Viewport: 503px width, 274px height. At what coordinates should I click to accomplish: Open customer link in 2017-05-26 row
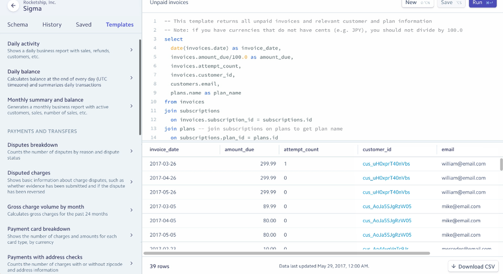[386, 192]
